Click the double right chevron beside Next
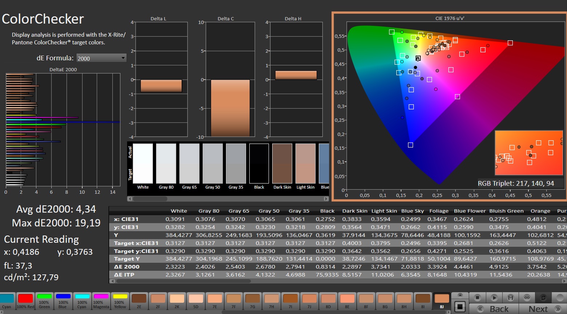The height and width of the screenshot is (314, 567). tap(558, 309)
